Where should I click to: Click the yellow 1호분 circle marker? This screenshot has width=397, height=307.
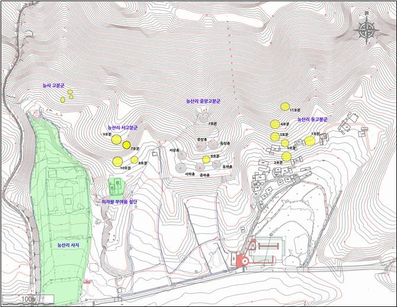coord(310,141)
